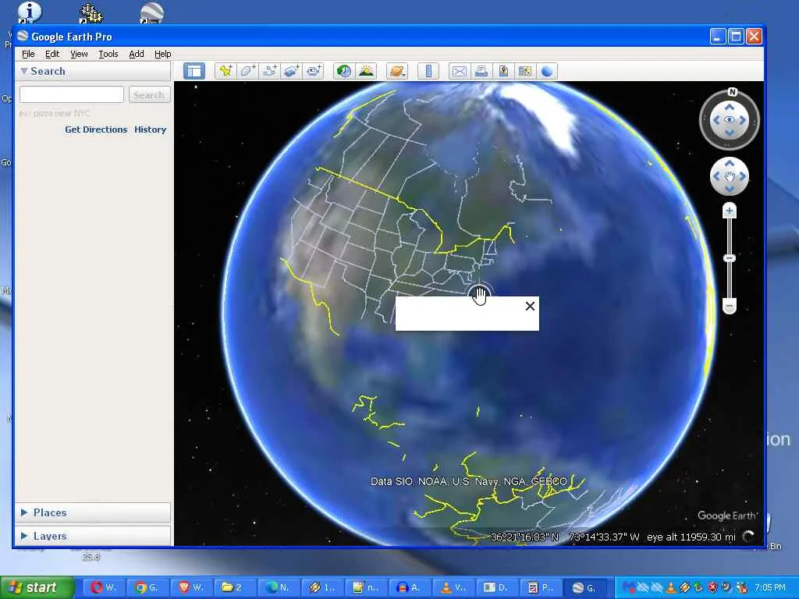799x599 pixels.
Task: Open the Help menu
Action: pos(162,54)
